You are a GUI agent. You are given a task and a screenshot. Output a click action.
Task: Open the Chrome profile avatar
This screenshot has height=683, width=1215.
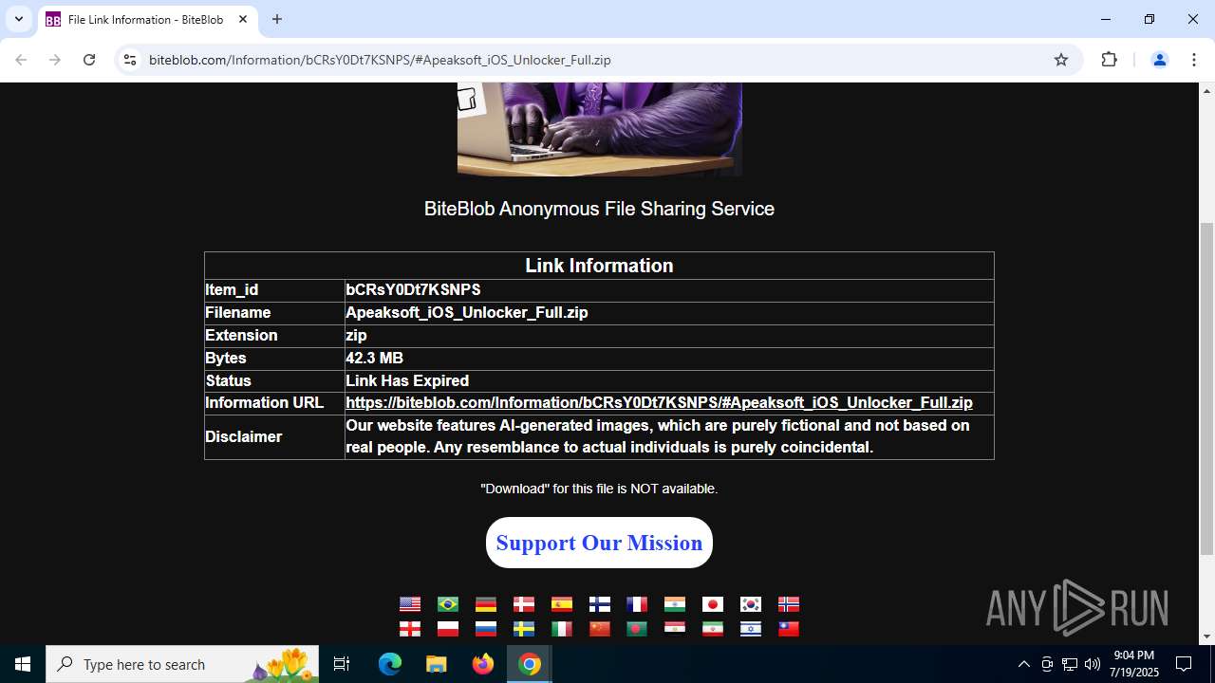coord(1159,60)
